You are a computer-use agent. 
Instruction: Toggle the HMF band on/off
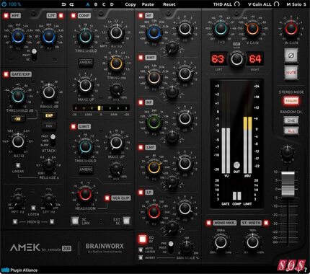[141, 58]
